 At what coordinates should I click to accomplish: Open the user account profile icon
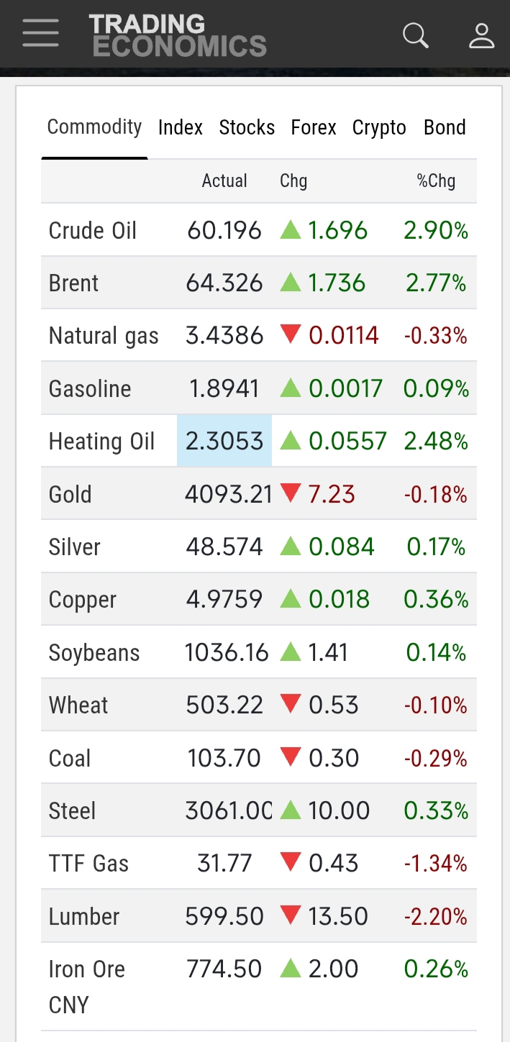[x=481, y=35]
